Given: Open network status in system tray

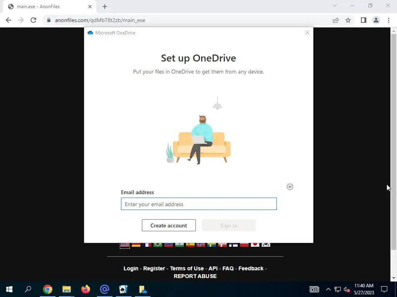Looking at the screenshot, I should (x=338, y=289).
